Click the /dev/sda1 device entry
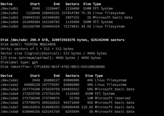Image resolution: width=164 pixels, height=116 pixels. [10, 80]
